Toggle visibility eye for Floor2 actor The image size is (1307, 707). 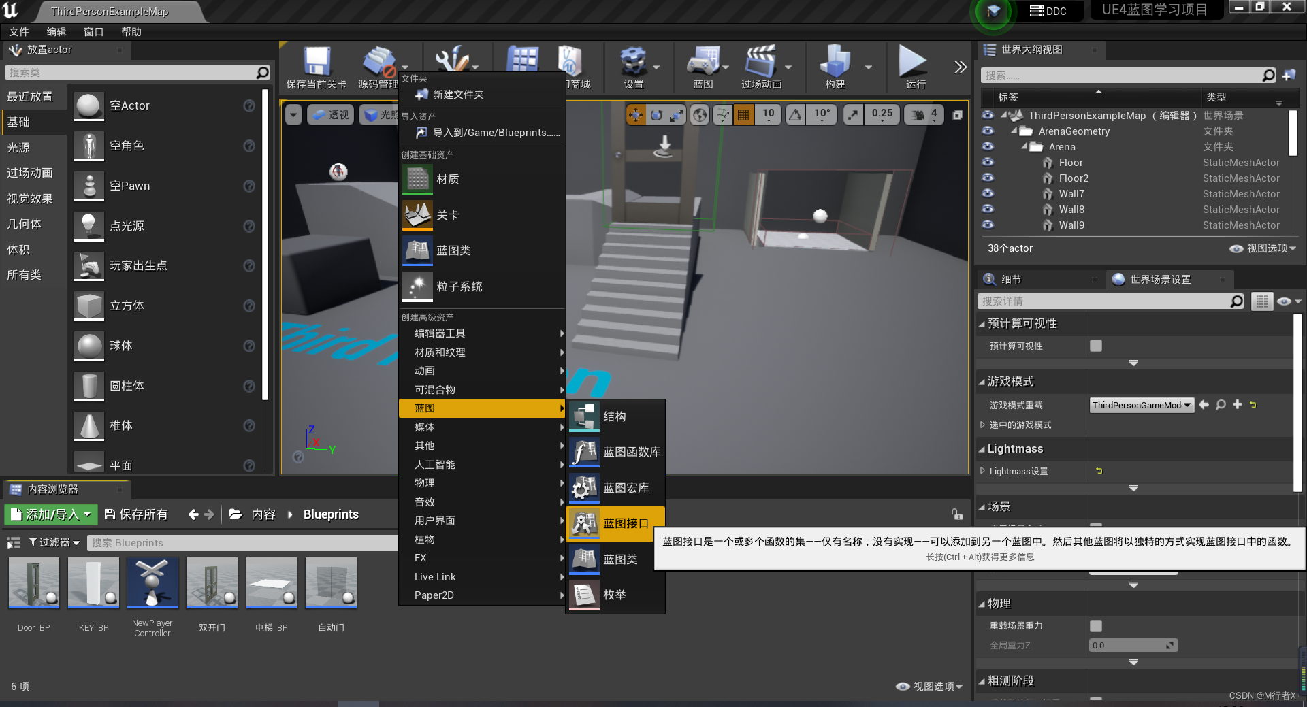pos(988,178)
